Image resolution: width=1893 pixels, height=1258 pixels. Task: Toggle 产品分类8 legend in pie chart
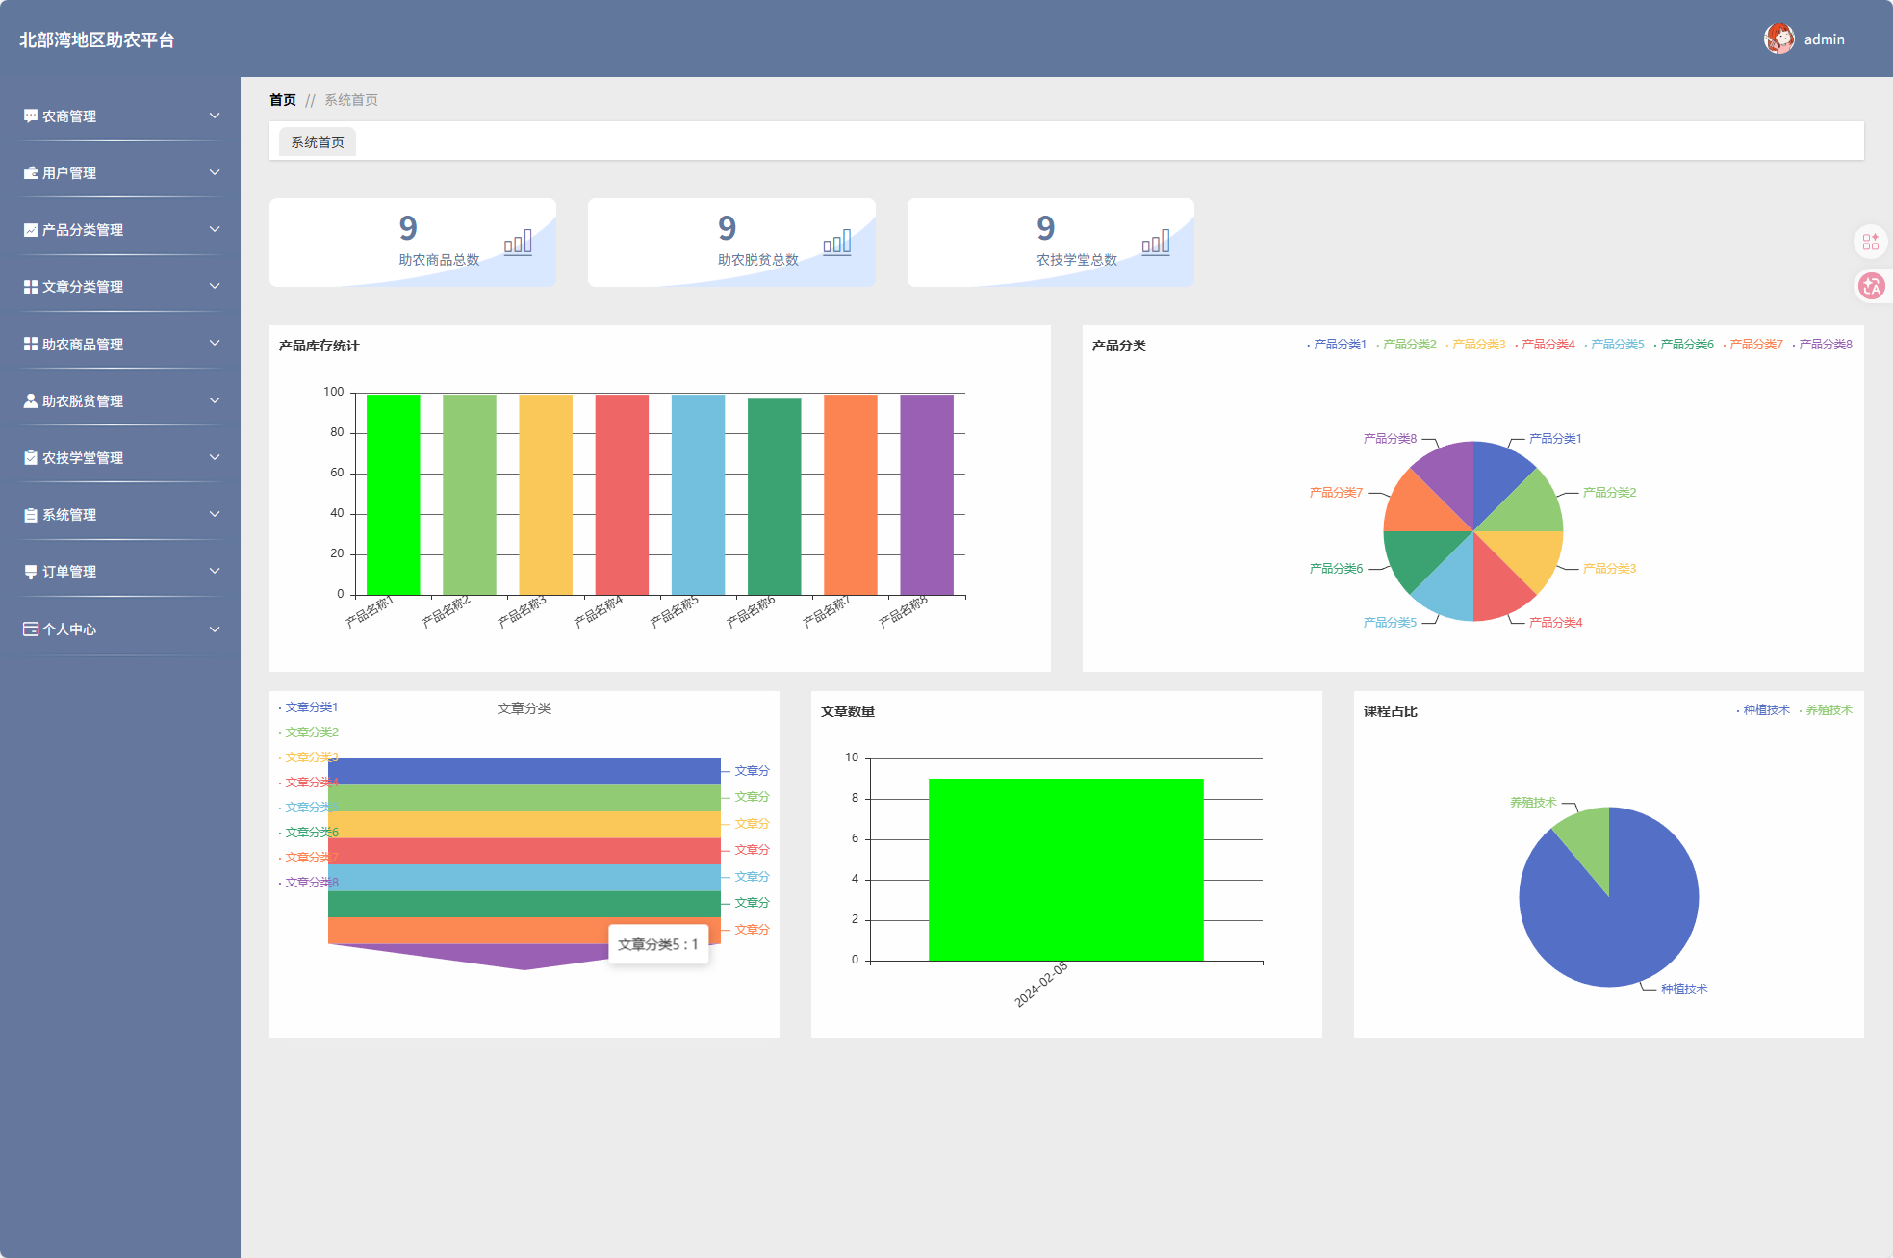1822,345
